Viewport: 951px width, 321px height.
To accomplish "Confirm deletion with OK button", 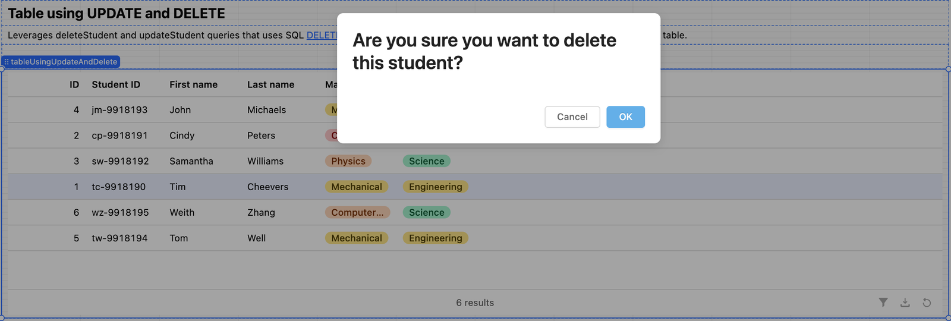I will pos(625,117).
